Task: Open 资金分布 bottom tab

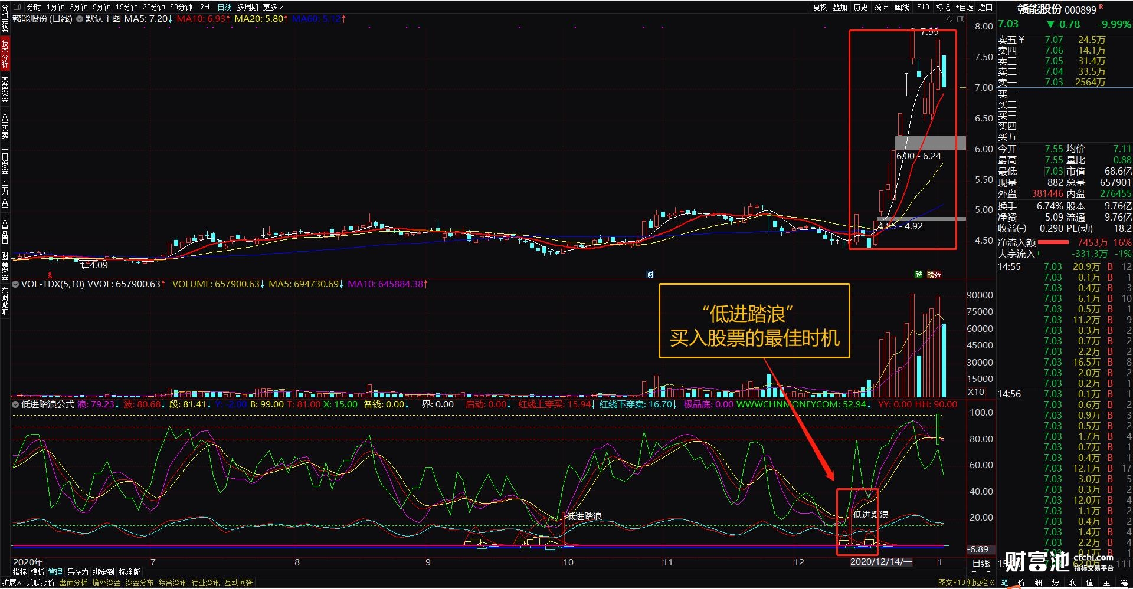Action: click(x=139, y=583)
